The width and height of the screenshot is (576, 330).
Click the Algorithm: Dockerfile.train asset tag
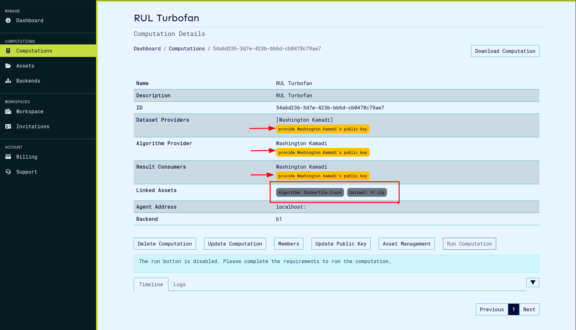[x=310, y=192]
